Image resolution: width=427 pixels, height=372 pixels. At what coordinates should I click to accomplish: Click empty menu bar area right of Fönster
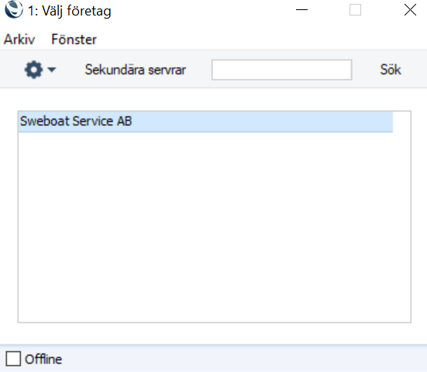pyautogui.click(x=261, y=40)
